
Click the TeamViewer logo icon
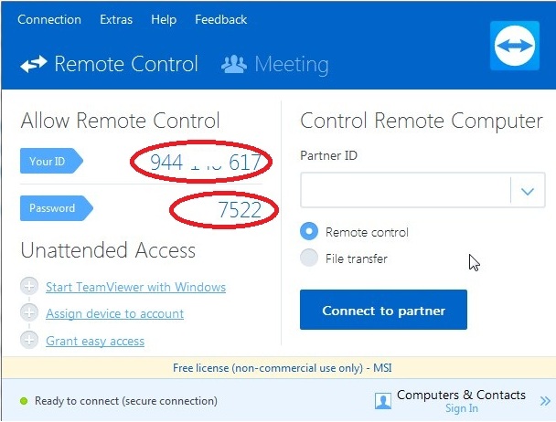coord(515,46)
